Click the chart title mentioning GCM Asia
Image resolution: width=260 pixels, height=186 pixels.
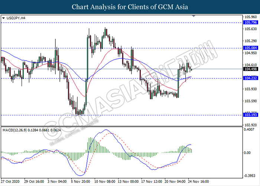pos(130,7)
